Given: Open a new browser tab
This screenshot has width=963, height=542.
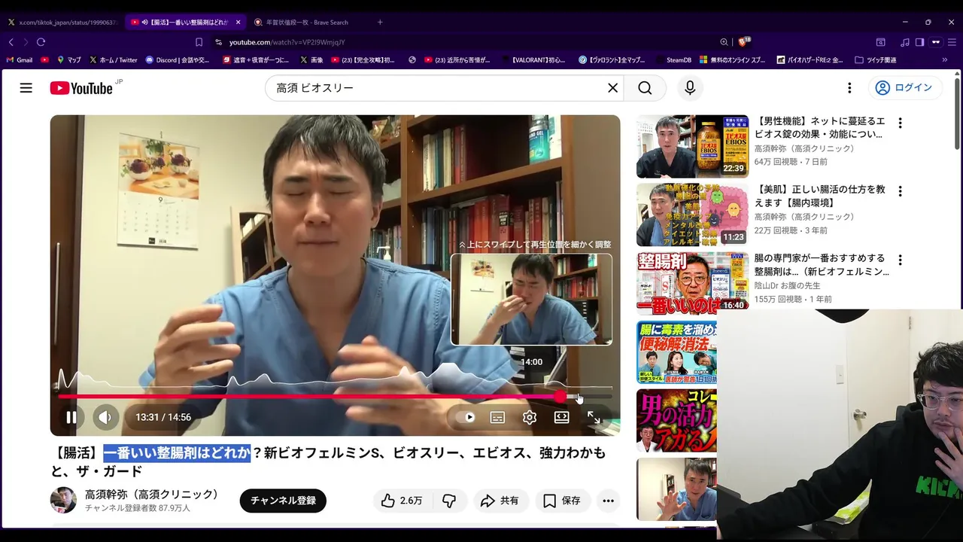Looking at the screenshot, I should [x=380, y=23].
